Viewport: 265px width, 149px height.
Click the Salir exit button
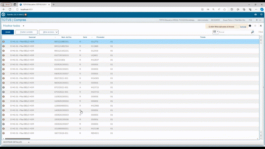[259, 20]
